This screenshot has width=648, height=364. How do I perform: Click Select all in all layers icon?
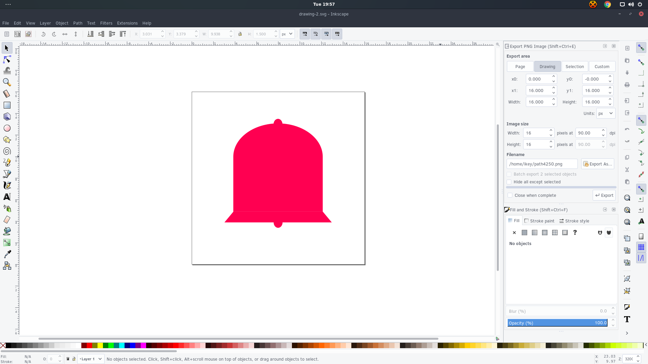18,34
